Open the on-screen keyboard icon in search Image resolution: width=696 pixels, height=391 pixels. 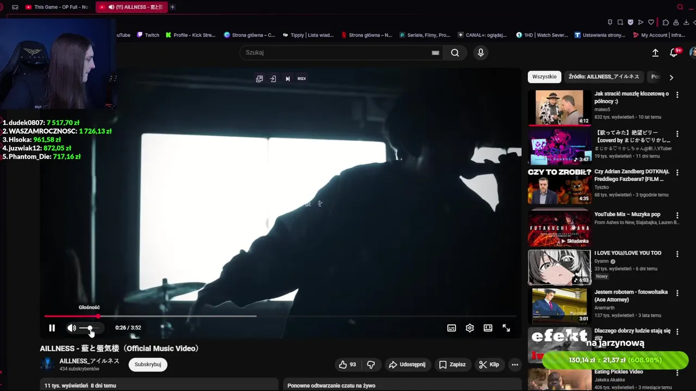tap(435, 53)
